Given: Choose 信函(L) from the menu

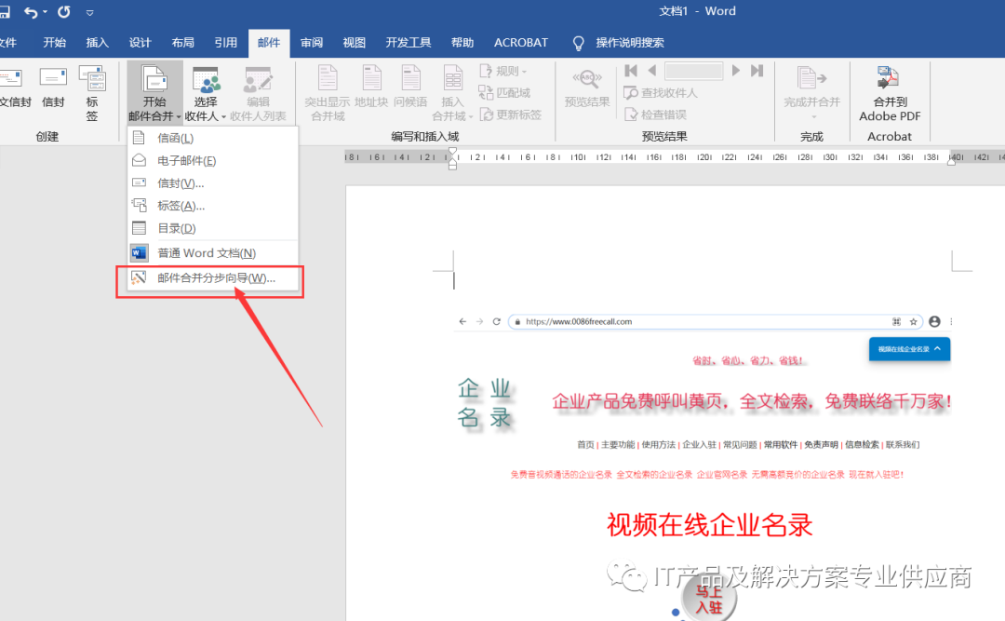Looking at the screenshot, I should pos(213,138).
